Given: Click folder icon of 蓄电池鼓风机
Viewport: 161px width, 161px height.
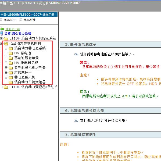Looking at the screenshot, I should point(11,77).
